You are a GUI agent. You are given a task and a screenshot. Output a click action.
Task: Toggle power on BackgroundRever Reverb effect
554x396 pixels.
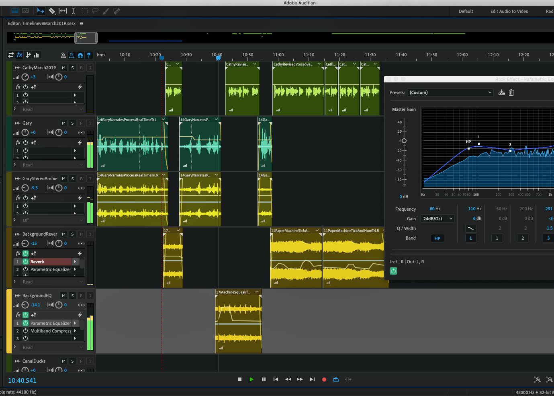[25, 261]
